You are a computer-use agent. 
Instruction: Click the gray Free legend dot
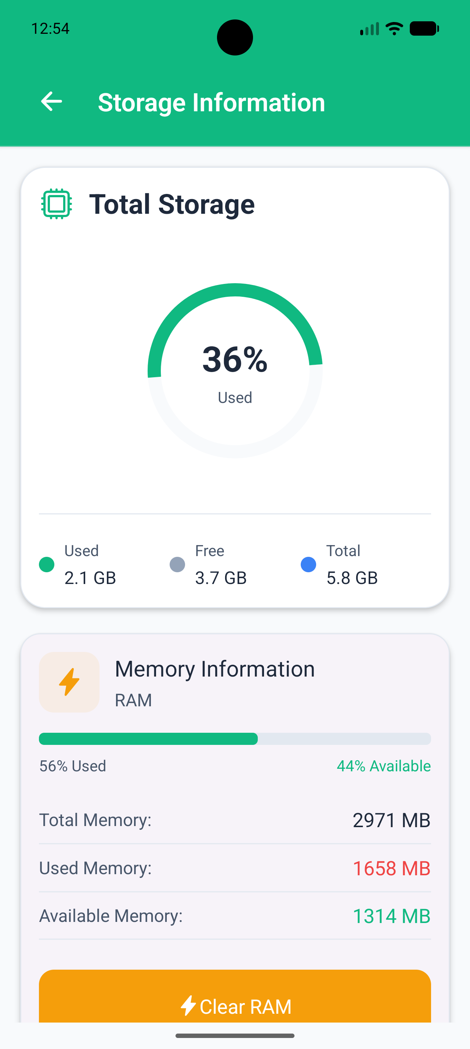[177, 565]
